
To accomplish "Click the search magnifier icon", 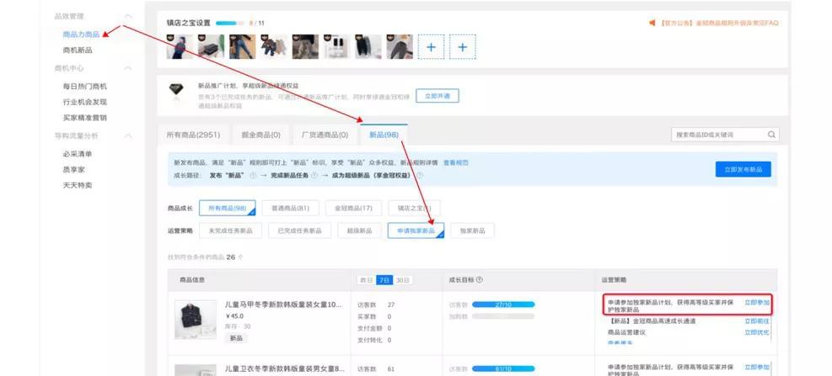I will (771, 135).
